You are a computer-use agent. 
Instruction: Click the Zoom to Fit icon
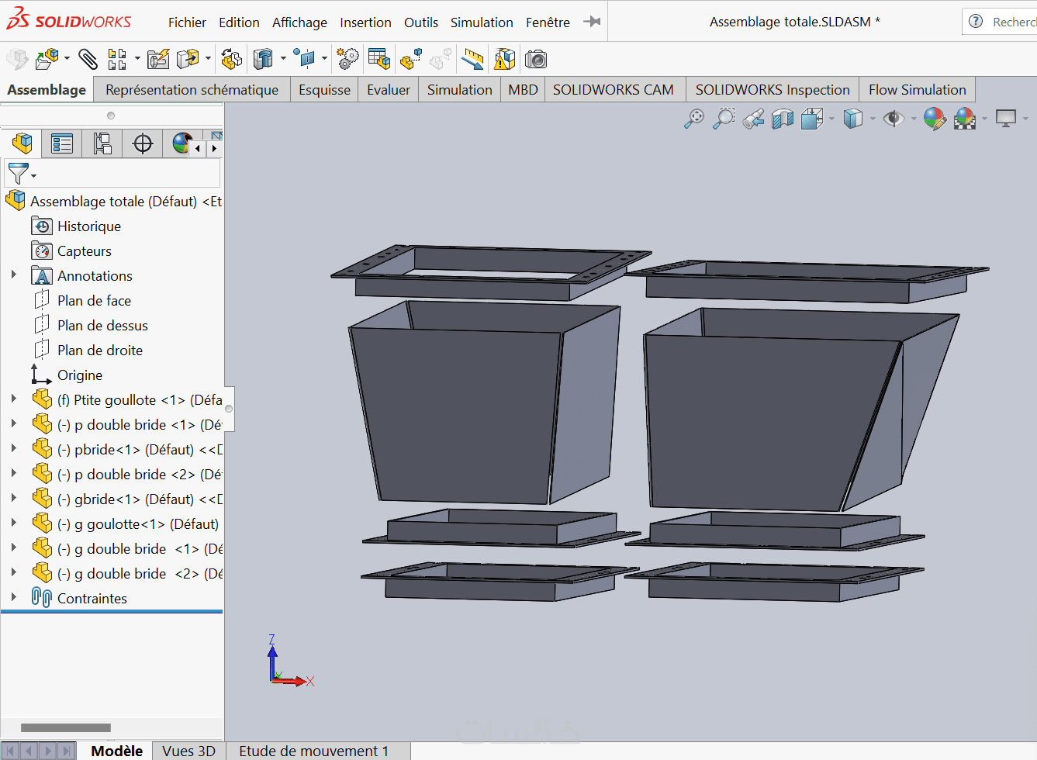[x=694, y=119]
